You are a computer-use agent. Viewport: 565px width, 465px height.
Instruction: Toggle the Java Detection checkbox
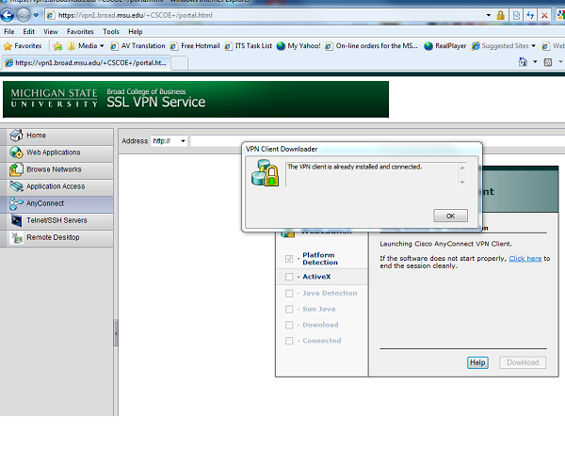coord(289,293)
